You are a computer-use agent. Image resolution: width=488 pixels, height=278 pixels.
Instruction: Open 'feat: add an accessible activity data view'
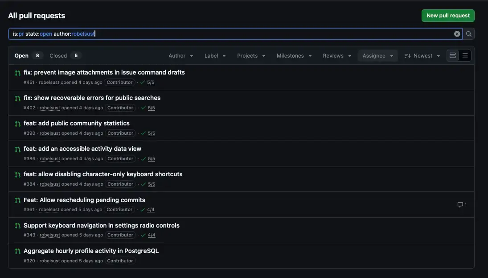click(82, 149)
